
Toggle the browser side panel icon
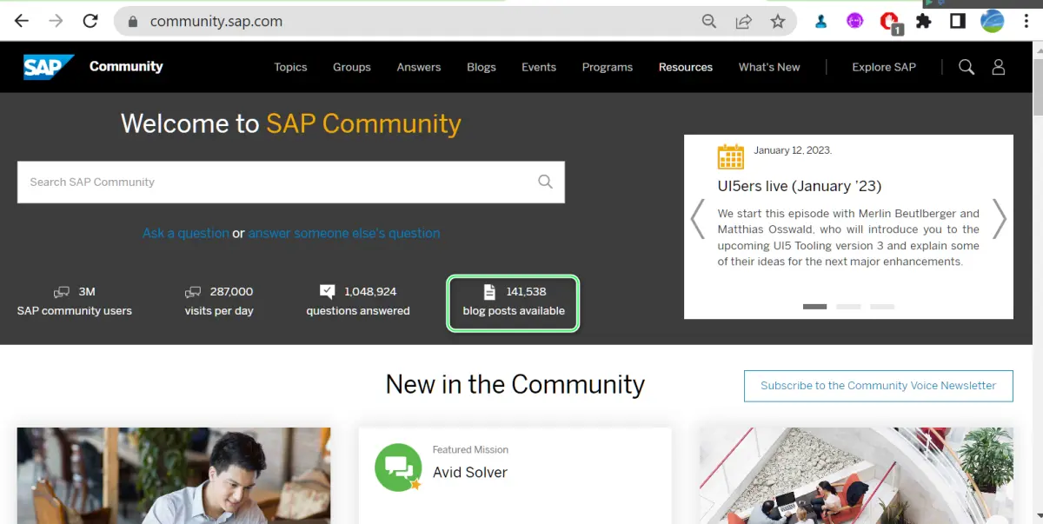coord(957,22)
